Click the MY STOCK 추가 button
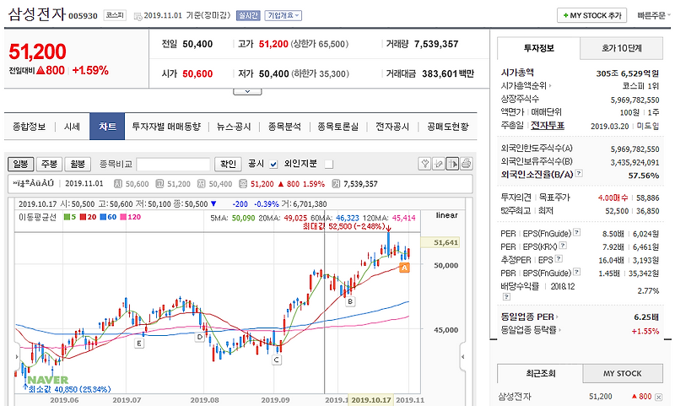The image size is (675, 406). (592, 15)
